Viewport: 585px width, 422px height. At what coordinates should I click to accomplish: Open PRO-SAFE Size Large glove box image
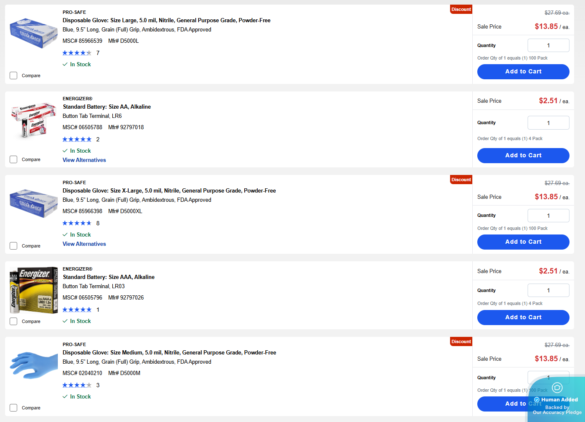(34, 33)
